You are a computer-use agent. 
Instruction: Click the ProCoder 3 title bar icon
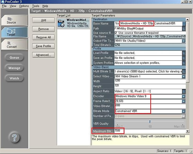[3, 2]
